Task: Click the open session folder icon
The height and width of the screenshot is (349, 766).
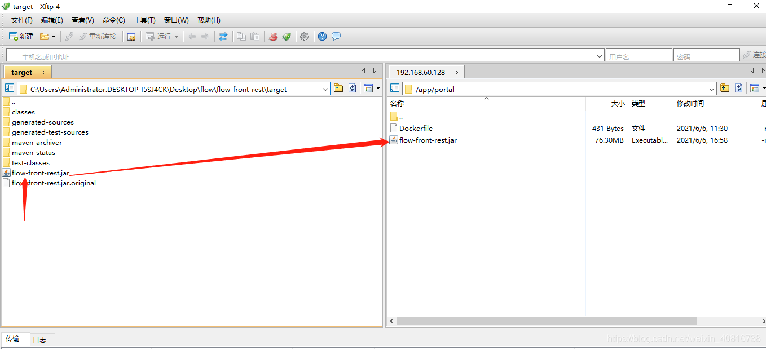Action: [x=45, y=37]
